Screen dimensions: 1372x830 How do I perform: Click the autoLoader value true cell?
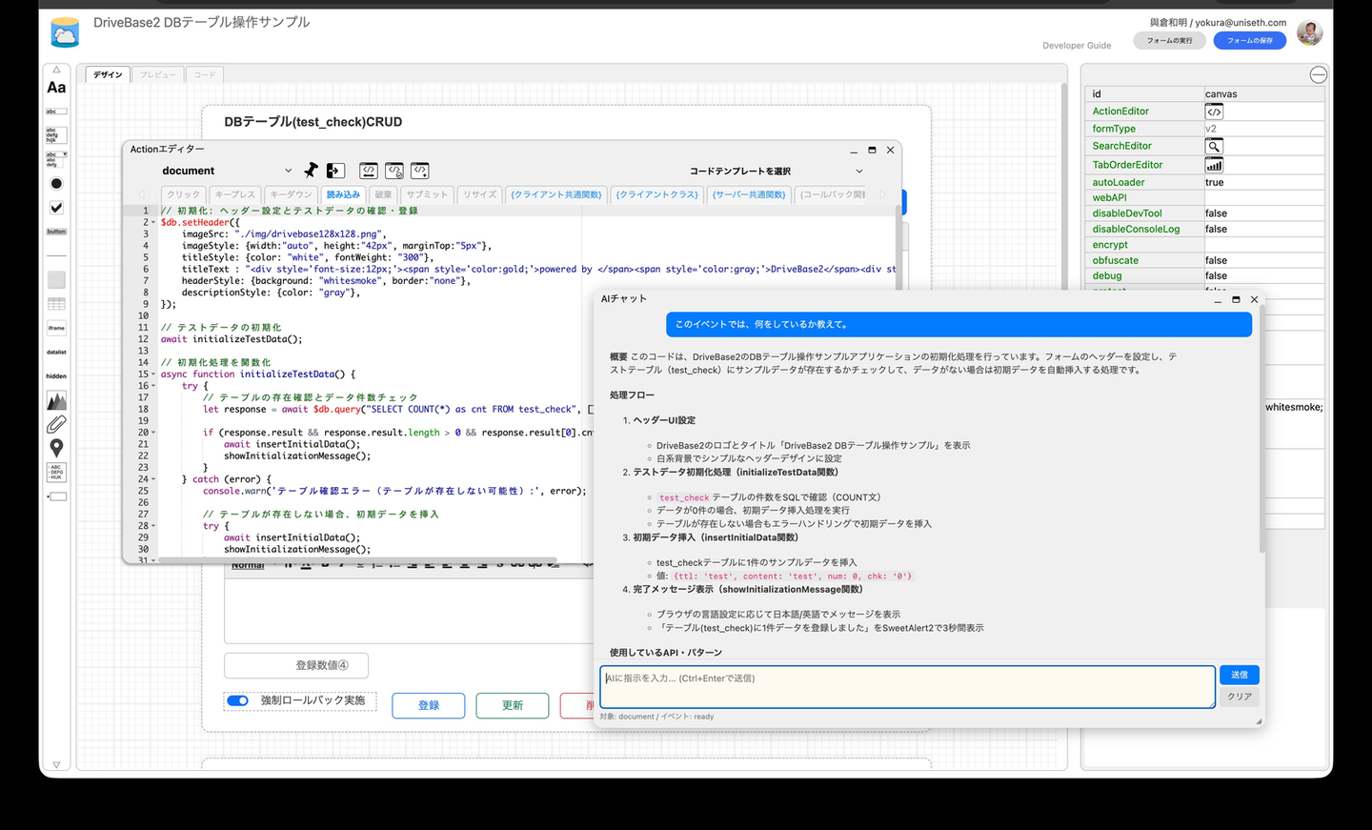tap(1264, 182)
